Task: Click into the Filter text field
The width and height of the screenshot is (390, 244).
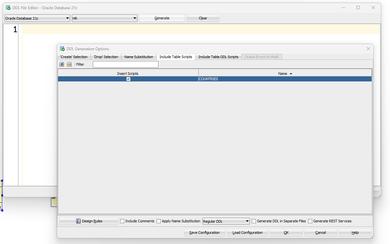Action: [126, 64]
